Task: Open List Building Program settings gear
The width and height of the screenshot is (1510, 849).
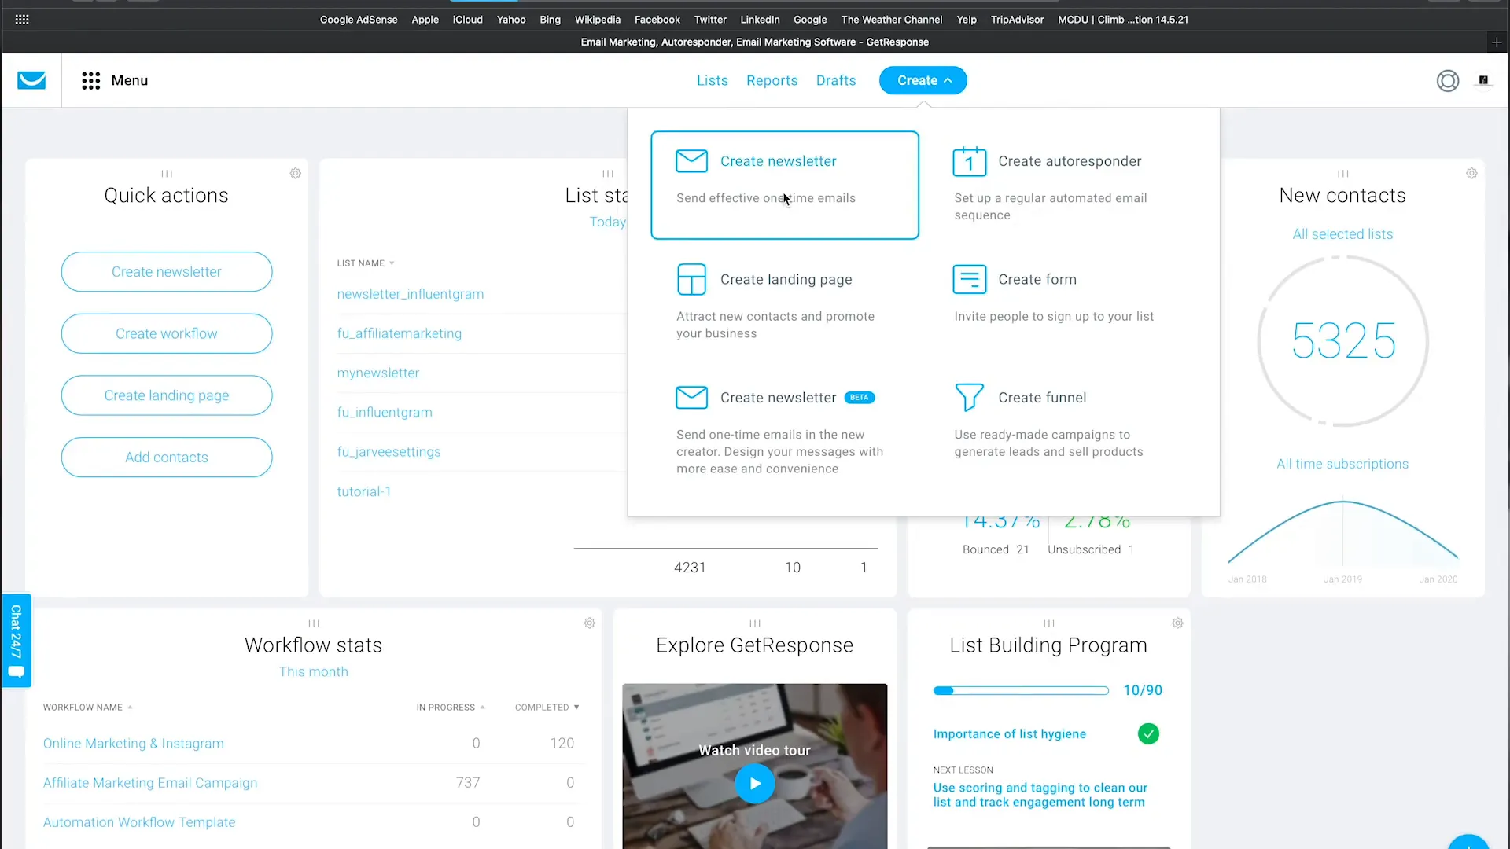Action: click(x=1177, y=623)
